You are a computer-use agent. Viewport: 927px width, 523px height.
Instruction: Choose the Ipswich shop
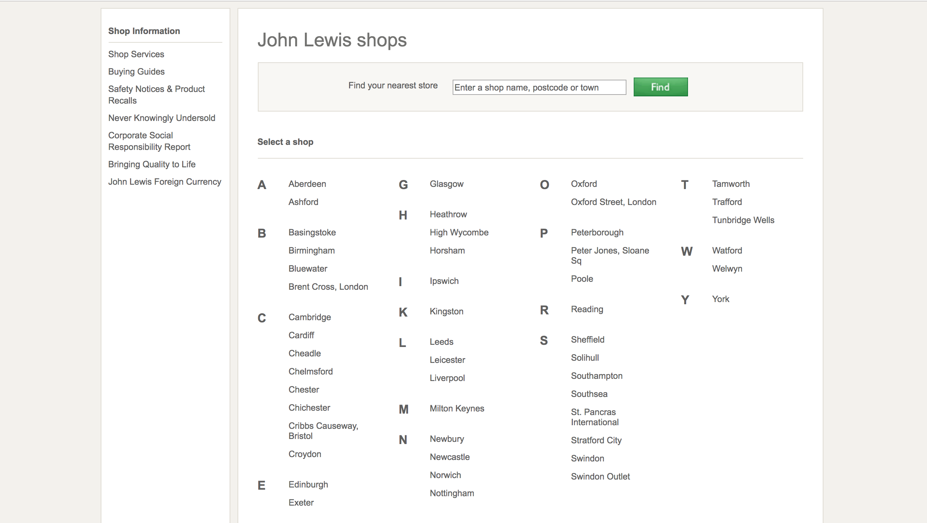coord(444,281)
